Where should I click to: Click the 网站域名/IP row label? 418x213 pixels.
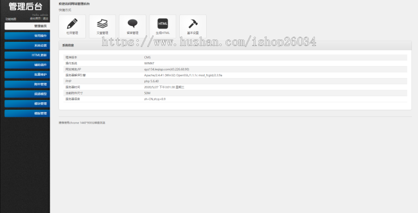73,69
